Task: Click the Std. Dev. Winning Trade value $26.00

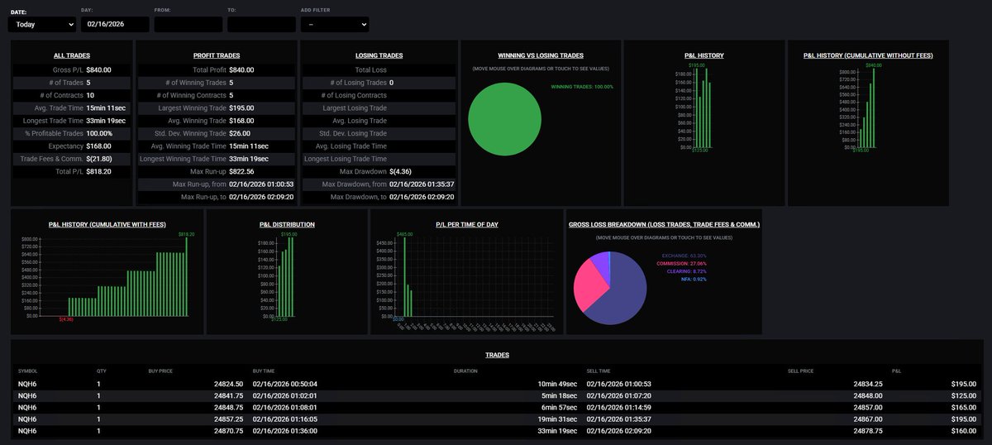Action: [240, 133]
